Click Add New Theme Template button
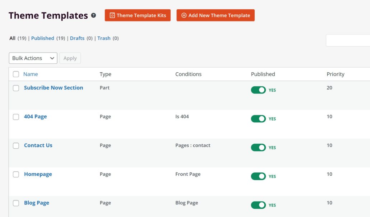The width and height of the screenshot is (370, 217). [x=216, y=15]
